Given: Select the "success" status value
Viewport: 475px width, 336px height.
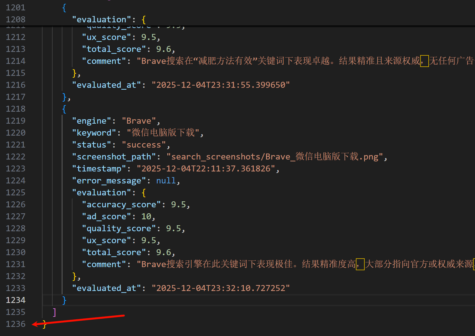Looking at the screenshot, I should coord(144,144).
